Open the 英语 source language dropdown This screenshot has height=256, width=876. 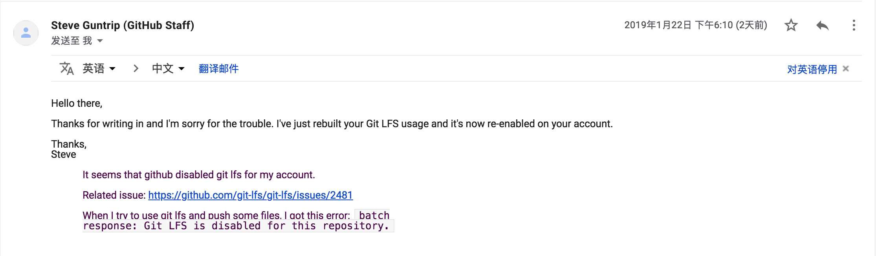click(99, 69)
